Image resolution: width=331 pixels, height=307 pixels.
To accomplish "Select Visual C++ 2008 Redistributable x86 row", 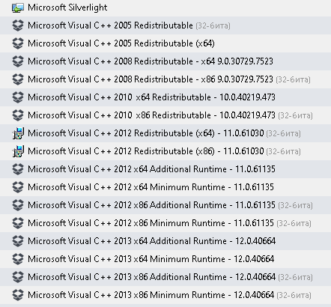I will (165, 79).
